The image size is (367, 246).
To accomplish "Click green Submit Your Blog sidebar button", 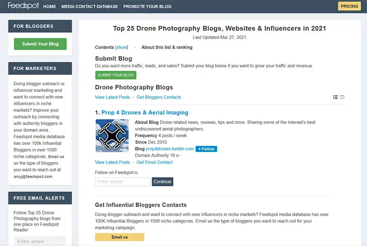I will [40, 44].
